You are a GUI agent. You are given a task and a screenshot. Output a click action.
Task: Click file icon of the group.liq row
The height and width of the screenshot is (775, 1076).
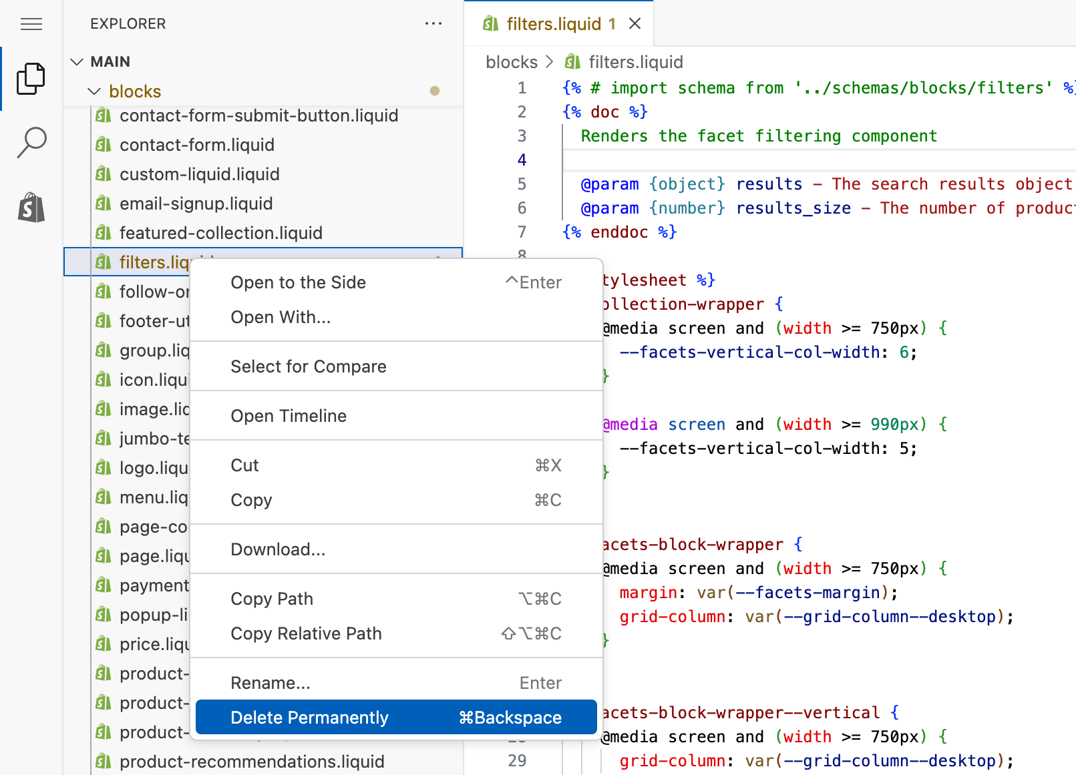tap(104, 350)
